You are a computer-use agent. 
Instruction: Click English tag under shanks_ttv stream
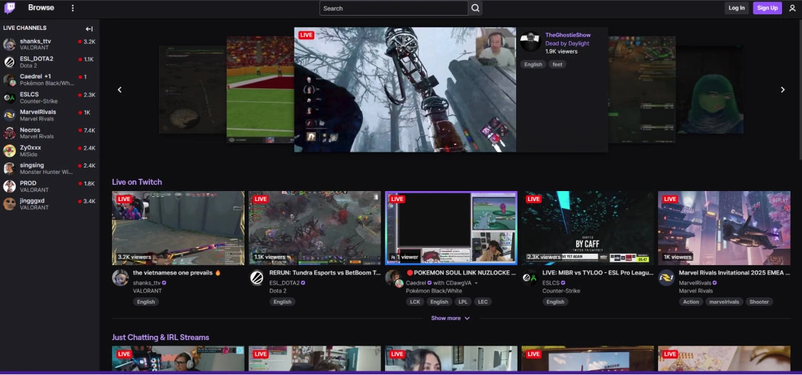[x=145, y=302]
